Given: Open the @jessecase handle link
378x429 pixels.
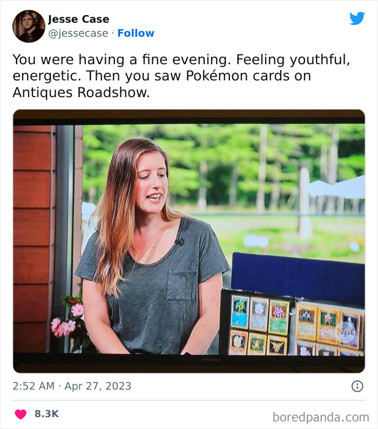Looking at the screenshot, I should pos(79,33).
